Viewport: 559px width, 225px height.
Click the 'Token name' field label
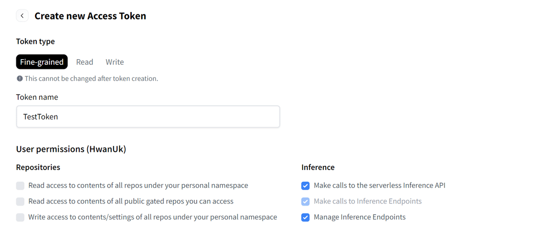[37, 97]
